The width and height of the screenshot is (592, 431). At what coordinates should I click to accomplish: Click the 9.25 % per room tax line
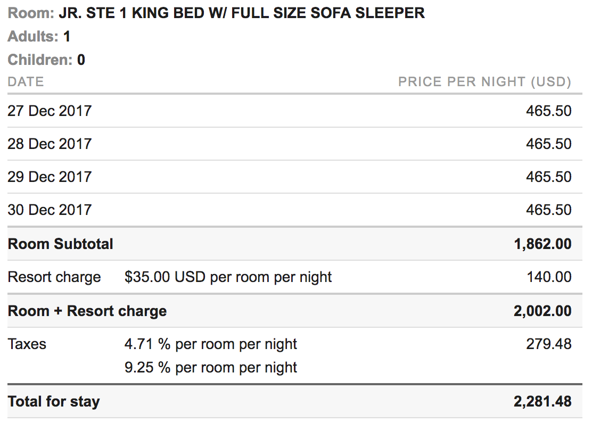tap(210, 367)
